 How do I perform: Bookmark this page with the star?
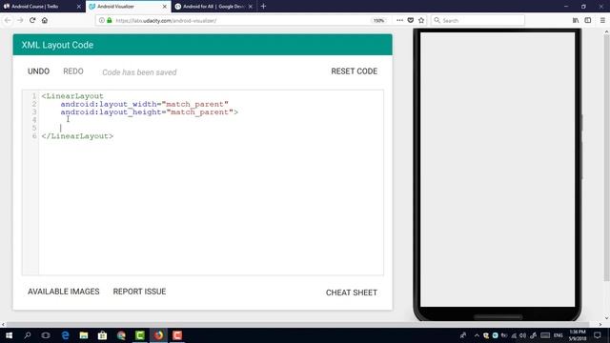(x=421, y=20)
